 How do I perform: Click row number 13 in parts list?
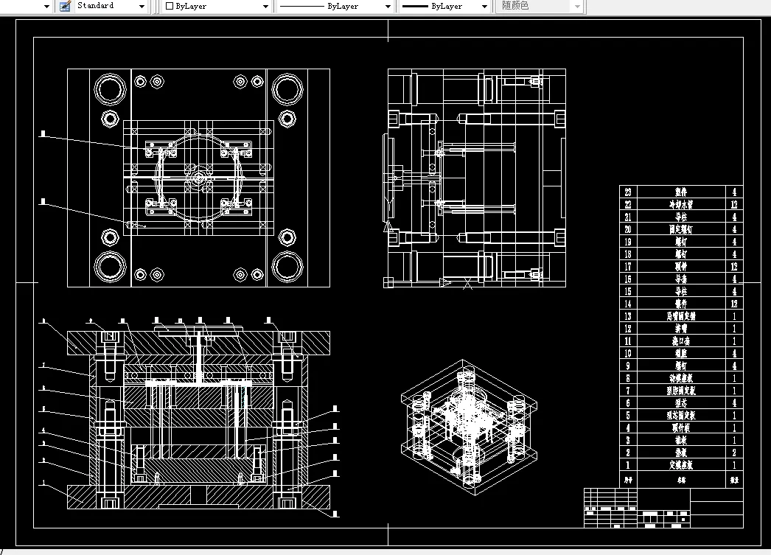pos(628,316)
